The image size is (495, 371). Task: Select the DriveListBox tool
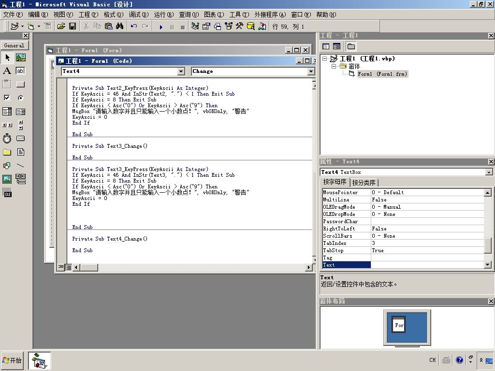(x=20, y=139)
